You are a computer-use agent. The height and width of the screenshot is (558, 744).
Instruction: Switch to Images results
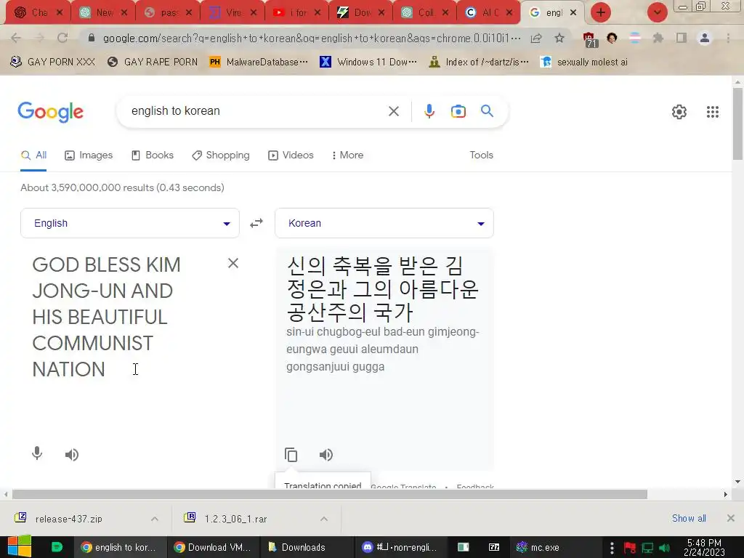click(x=89, y=155)
